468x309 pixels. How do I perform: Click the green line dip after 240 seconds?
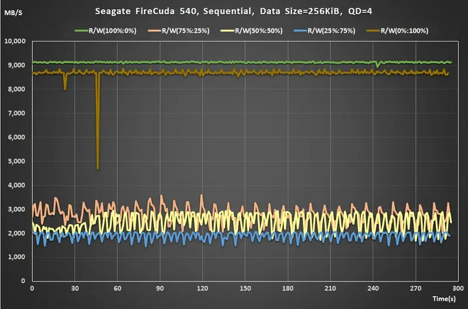tap(377, 64)
